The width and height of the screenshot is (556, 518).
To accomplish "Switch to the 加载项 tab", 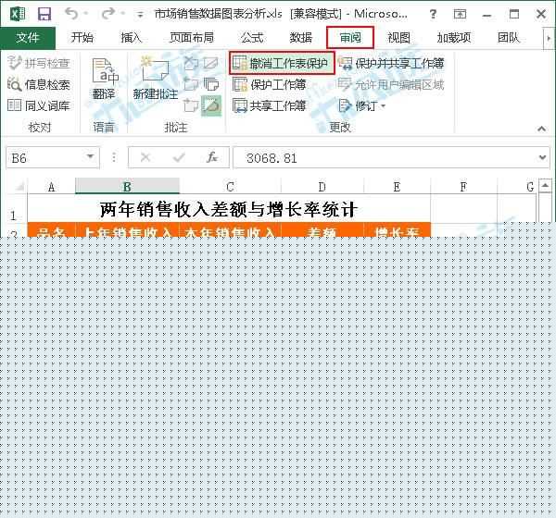I will coord(454,38).
